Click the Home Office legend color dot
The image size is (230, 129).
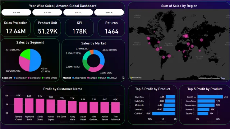click(42, 78)
